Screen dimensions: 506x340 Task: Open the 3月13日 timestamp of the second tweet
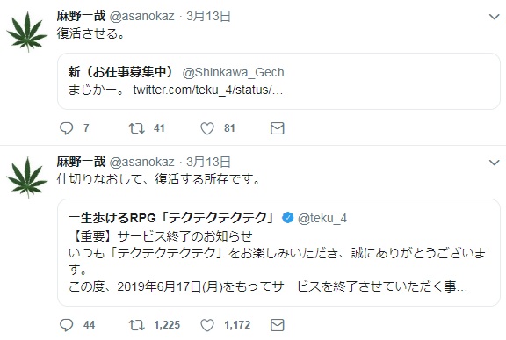(x=208, y=162)
